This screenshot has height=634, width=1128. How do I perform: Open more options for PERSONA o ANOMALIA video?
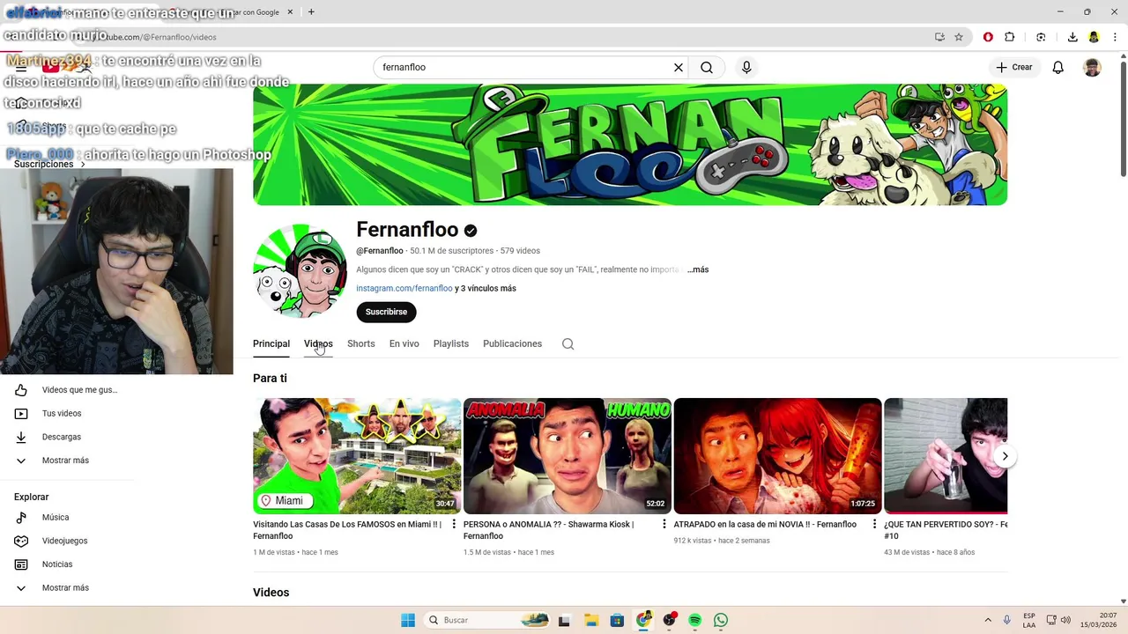[664, 524]
